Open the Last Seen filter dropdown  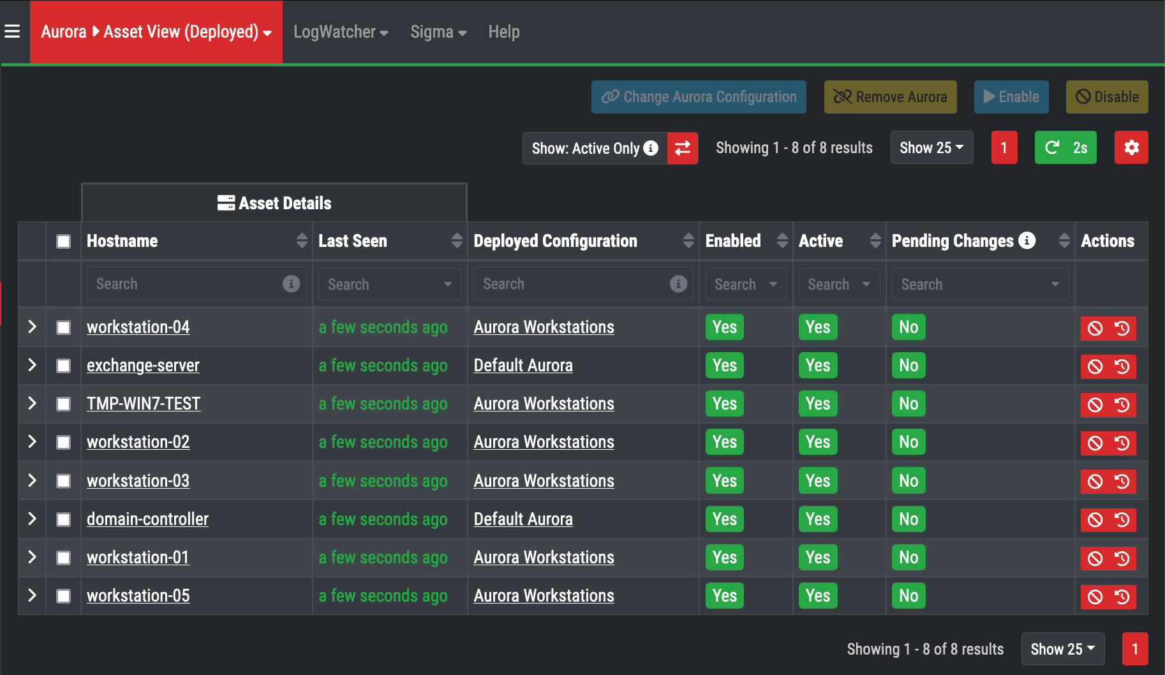point(389,284)
